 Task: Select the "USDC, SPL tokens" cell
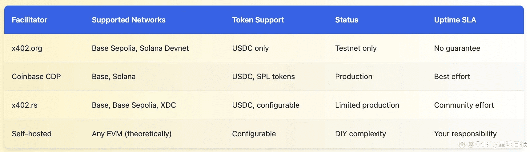pyautogui.click(x=263, y=77)
